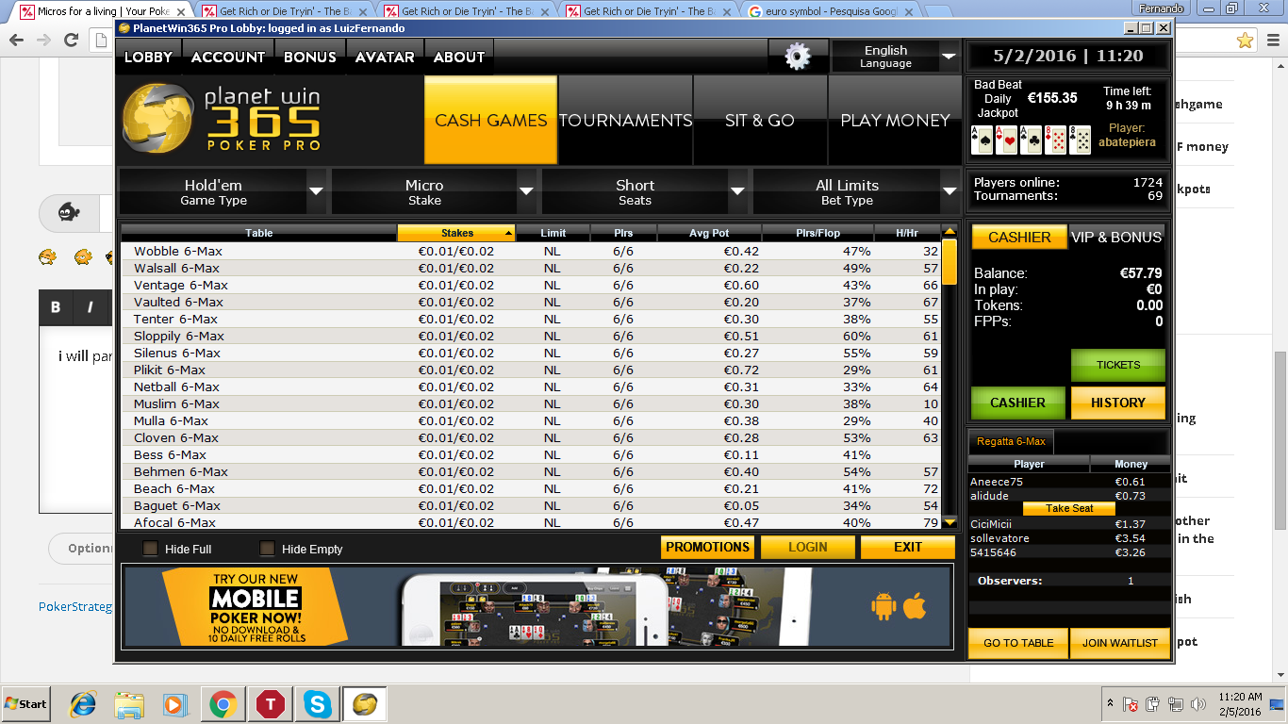Switch to the PLAY MONEY tab
The height and width of the screenshot is (724, 1288).
pos(895,120)
